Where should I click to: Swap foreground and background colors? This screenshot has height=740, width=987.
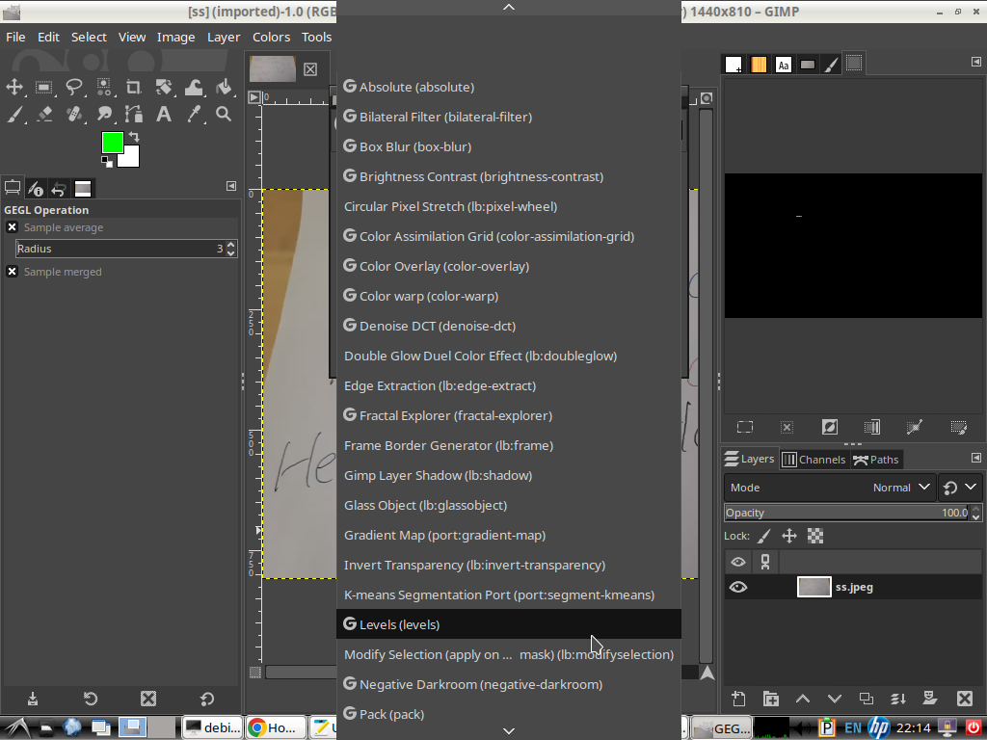133,137
